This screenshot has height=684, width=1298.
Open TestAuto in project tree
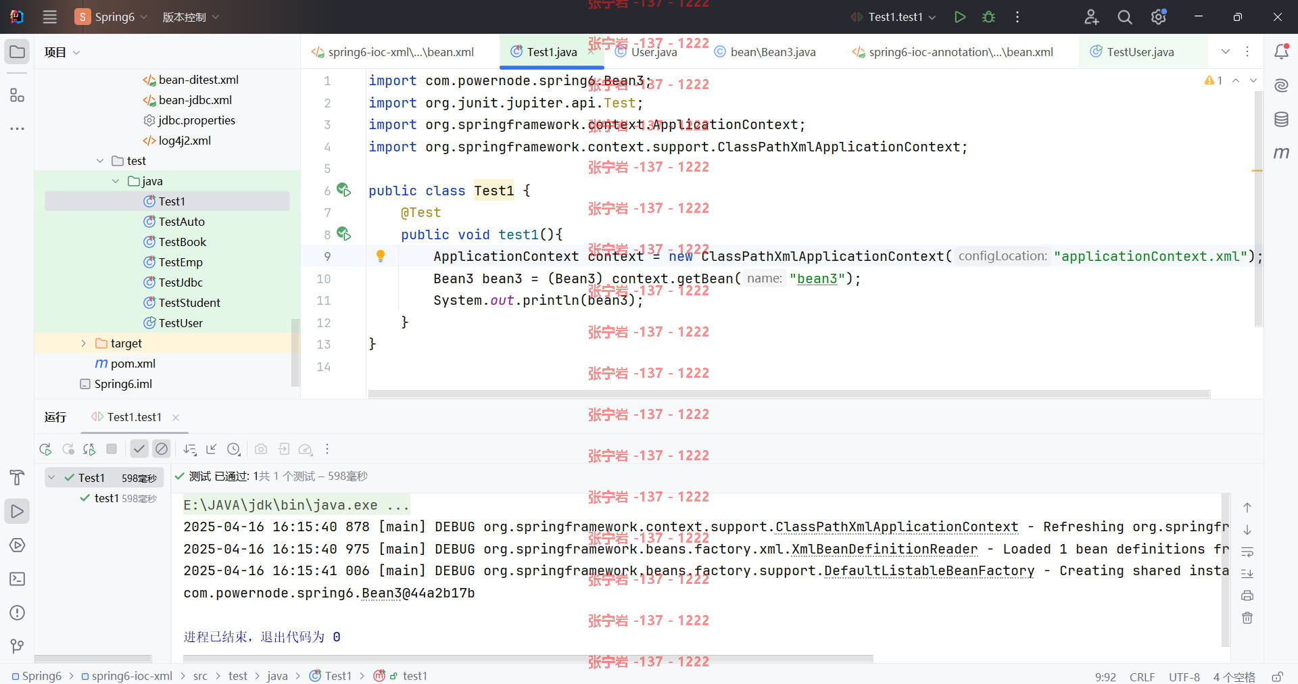tap(174, 222)
